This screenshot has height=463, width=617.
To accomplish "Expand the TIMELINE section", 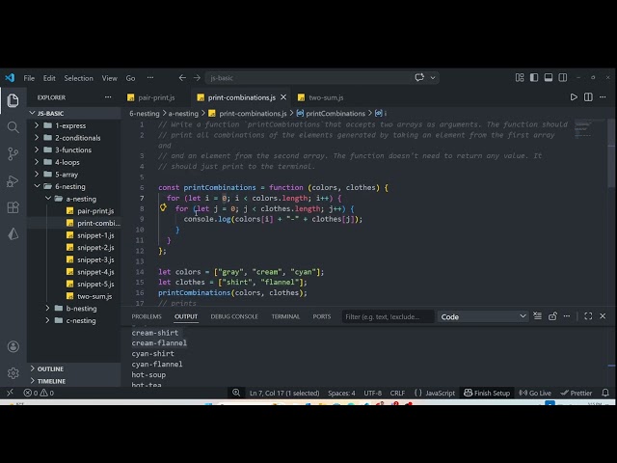I will tap(73, 381).
